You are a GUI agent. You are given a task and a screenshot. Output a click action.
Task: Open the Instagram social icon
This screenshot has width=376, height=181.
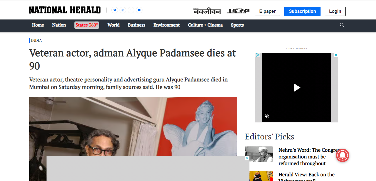[123, 10]
